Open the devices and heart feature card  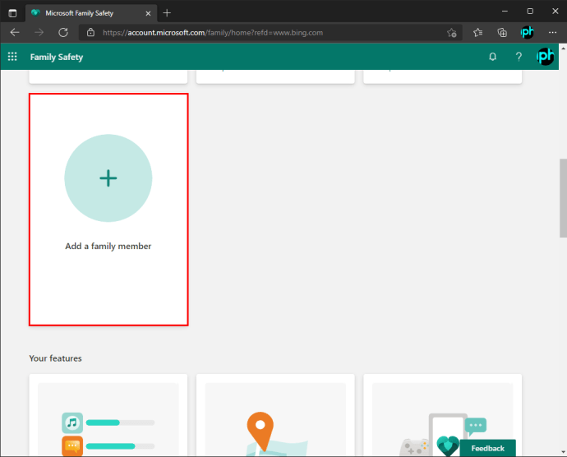(442, 415)
